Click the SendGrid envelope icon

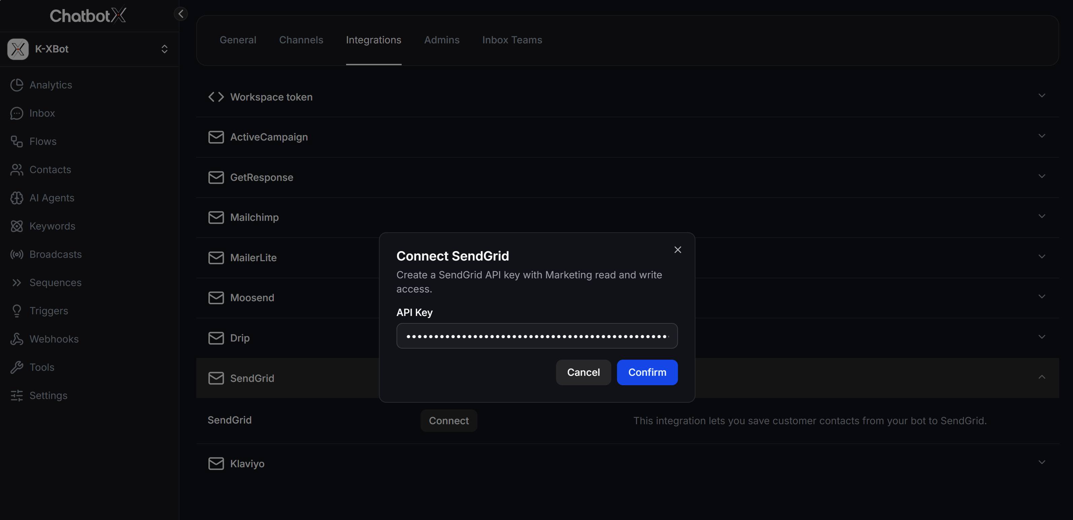216,378
